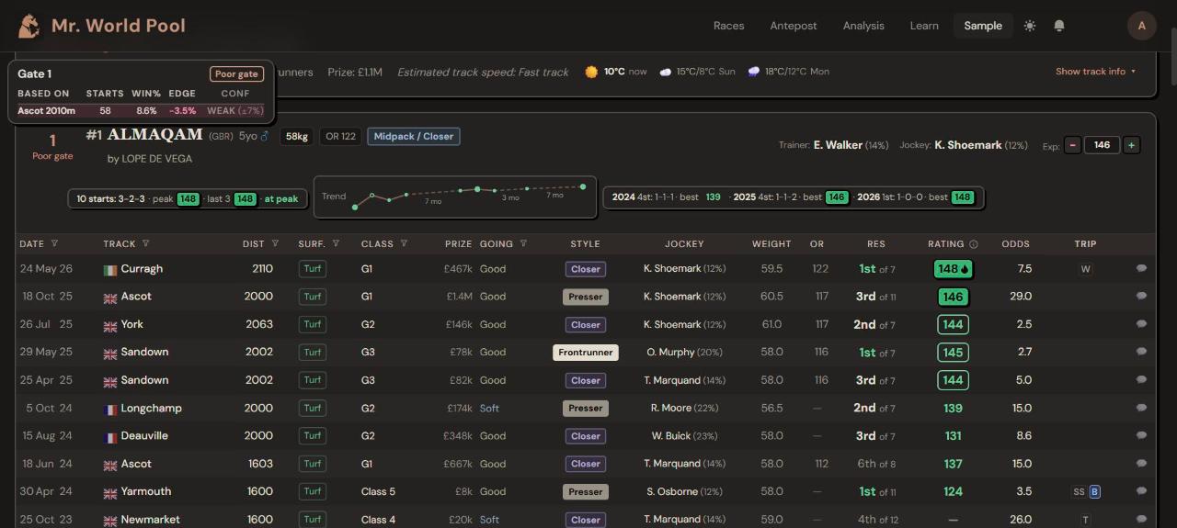
Task: Decrease the Exp value with minus button
Action: (x=1072, y=145)
